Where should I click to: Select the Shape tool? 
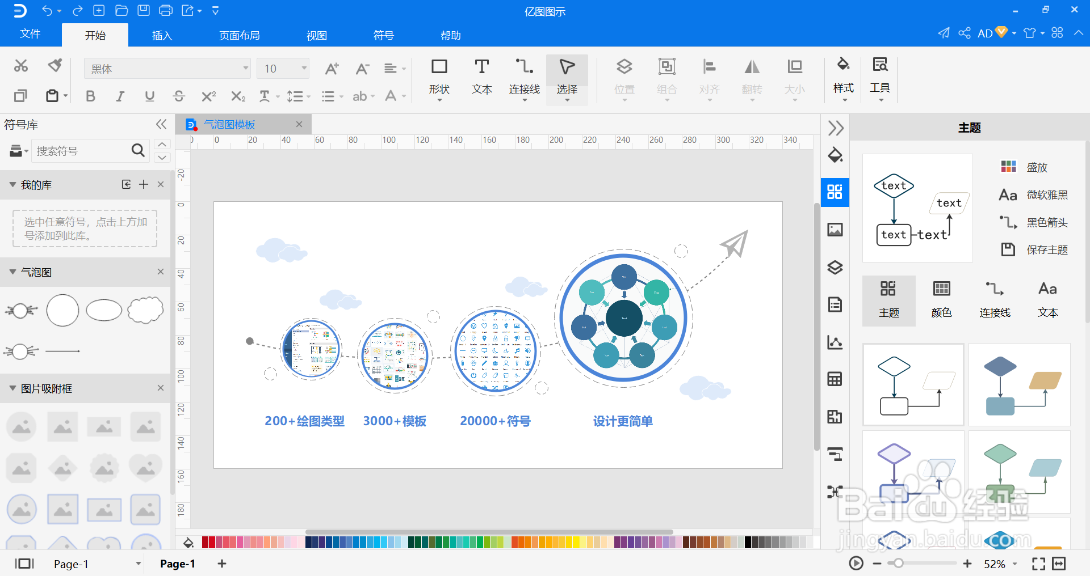[x=439, y=79]
